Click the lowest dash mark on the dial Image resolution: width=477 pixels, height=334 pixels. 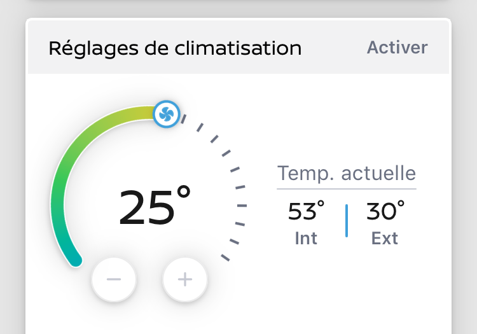225,257
